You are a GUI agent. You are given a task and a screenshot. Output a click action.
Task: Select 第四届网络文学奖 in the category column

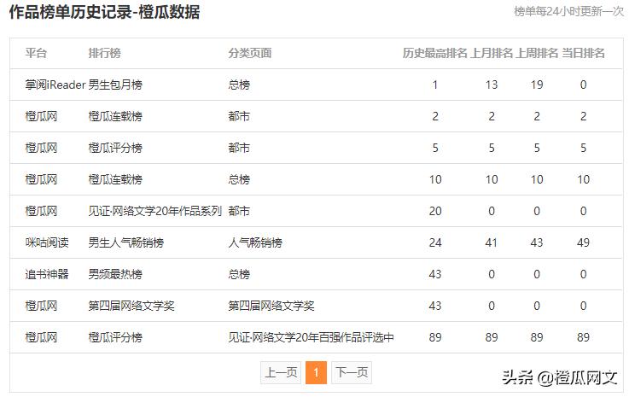(x=271, y=306)
